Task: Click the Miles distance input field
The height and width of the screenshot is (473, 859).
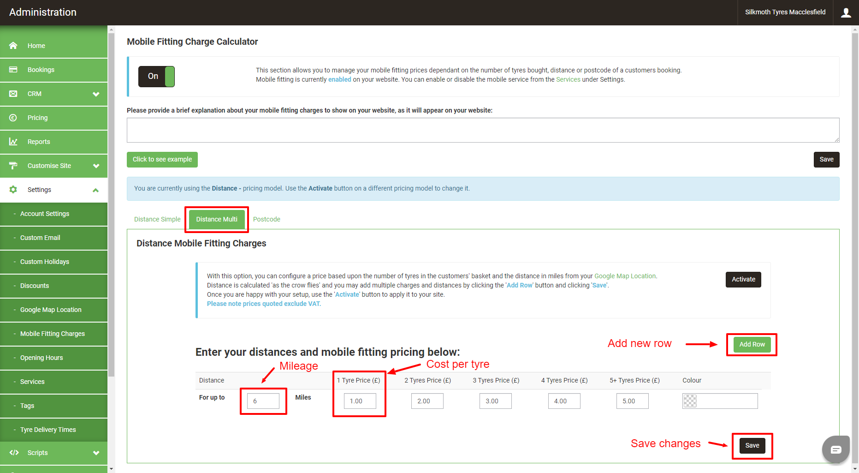Action: tap(263, 401)
